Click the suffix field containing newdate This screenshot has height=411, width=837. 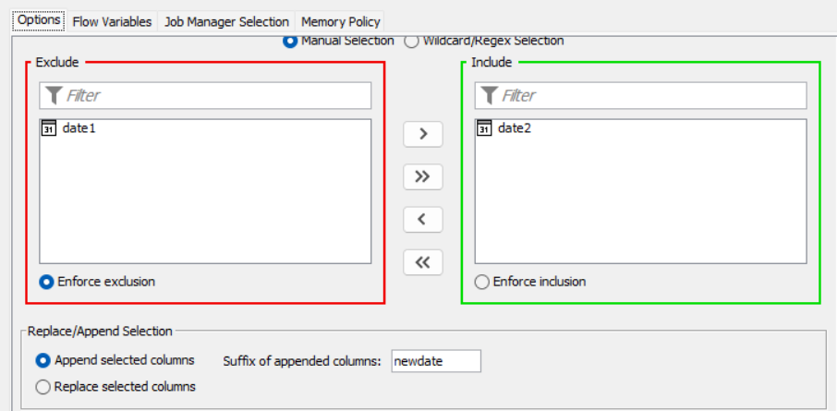tap(436, 361)
